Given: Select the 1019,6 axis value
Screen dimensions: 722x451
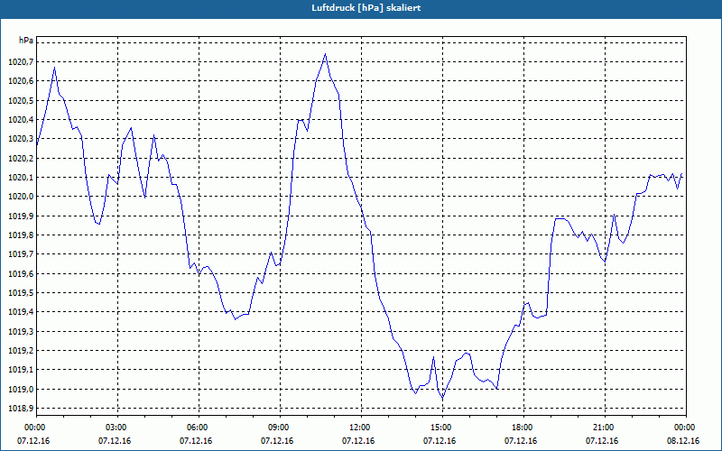Looking at the screenshot, I should tap(21, 274).
